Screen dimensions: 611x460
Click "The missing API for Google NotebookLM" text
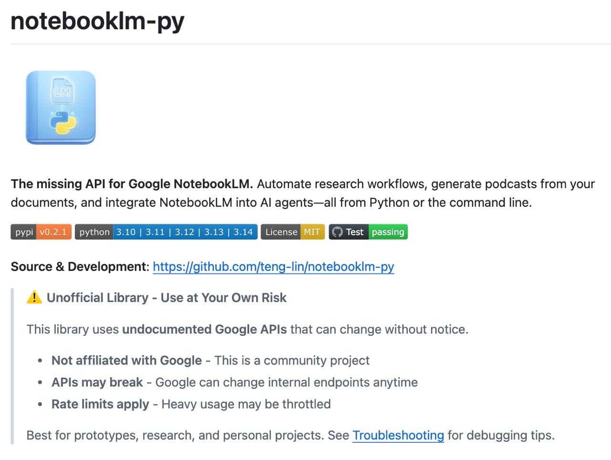[132, 184]
